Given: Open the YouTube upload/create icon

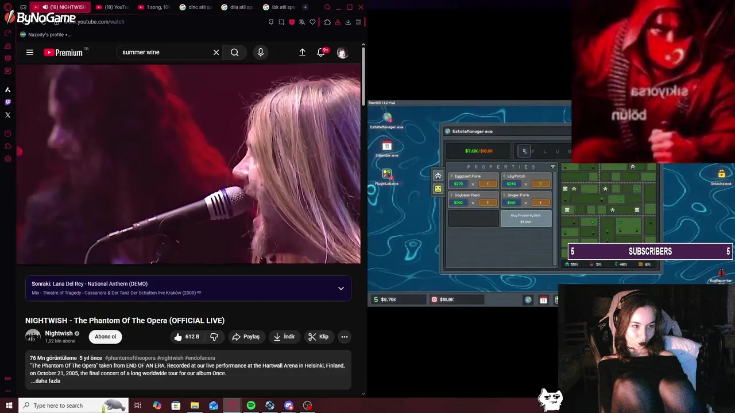Looking at the screenshot, I should point(303,52).
